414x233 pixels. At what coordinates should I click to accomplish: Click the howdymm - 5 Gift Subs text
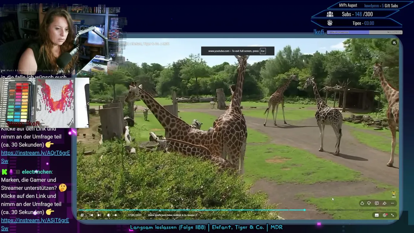click(381, 6)
